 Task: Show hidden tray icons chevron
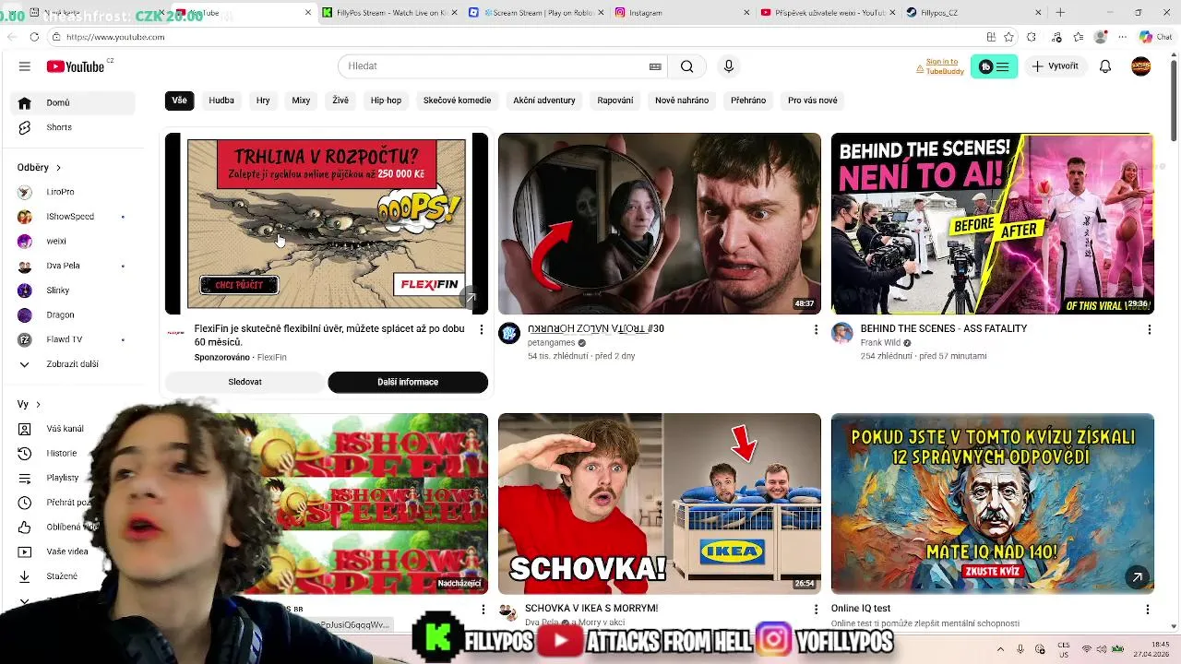pyautogui.click(x=1000, y=649)
